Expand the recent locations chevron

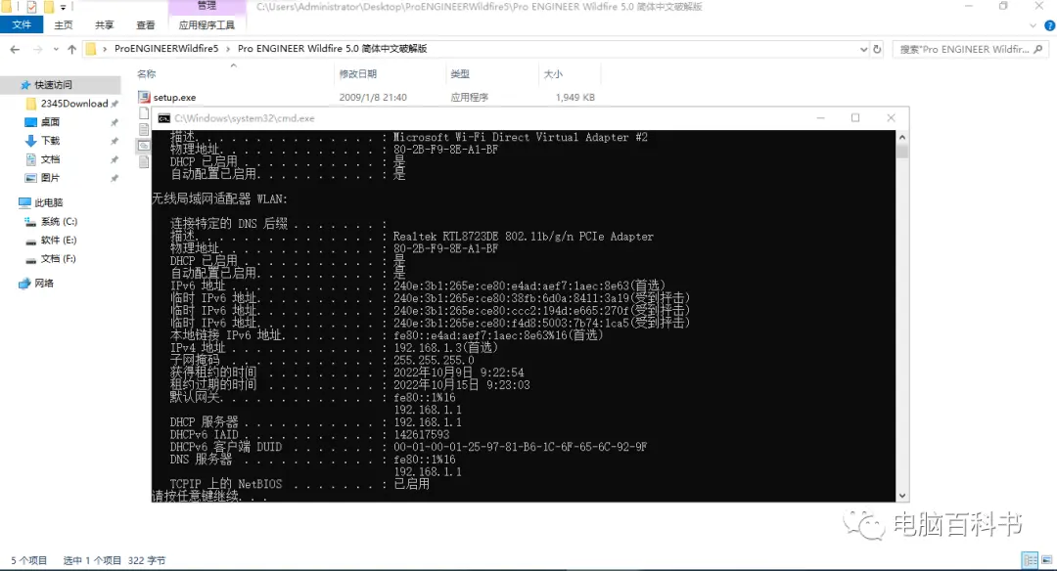click(55, 49)
